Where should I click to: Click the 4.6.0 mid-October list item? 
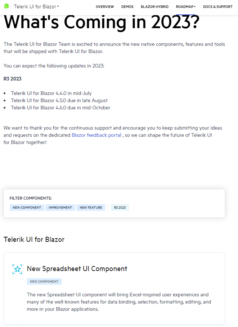pos(60,108)
